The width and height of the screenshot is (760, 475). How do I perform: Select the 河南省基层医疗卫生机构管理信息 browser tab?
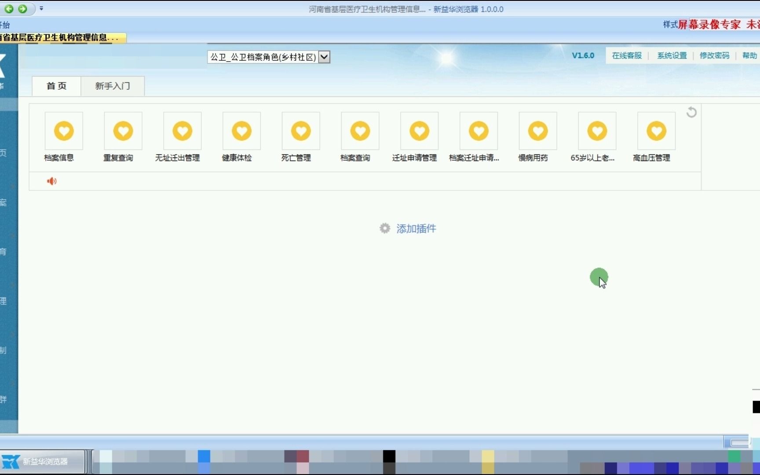62,38
